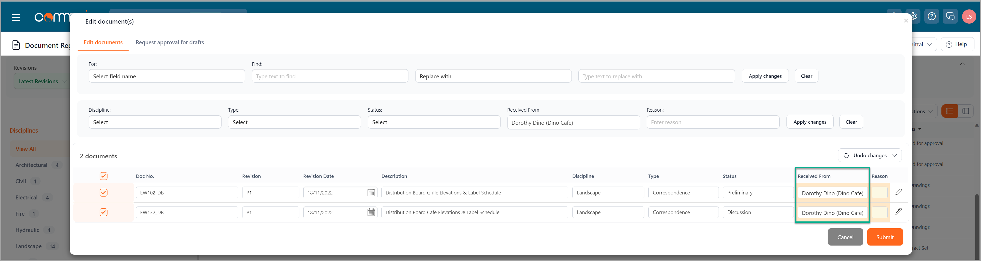
Task: Uncheck the EW132_DB row checkbox
Action: (104, 212)
